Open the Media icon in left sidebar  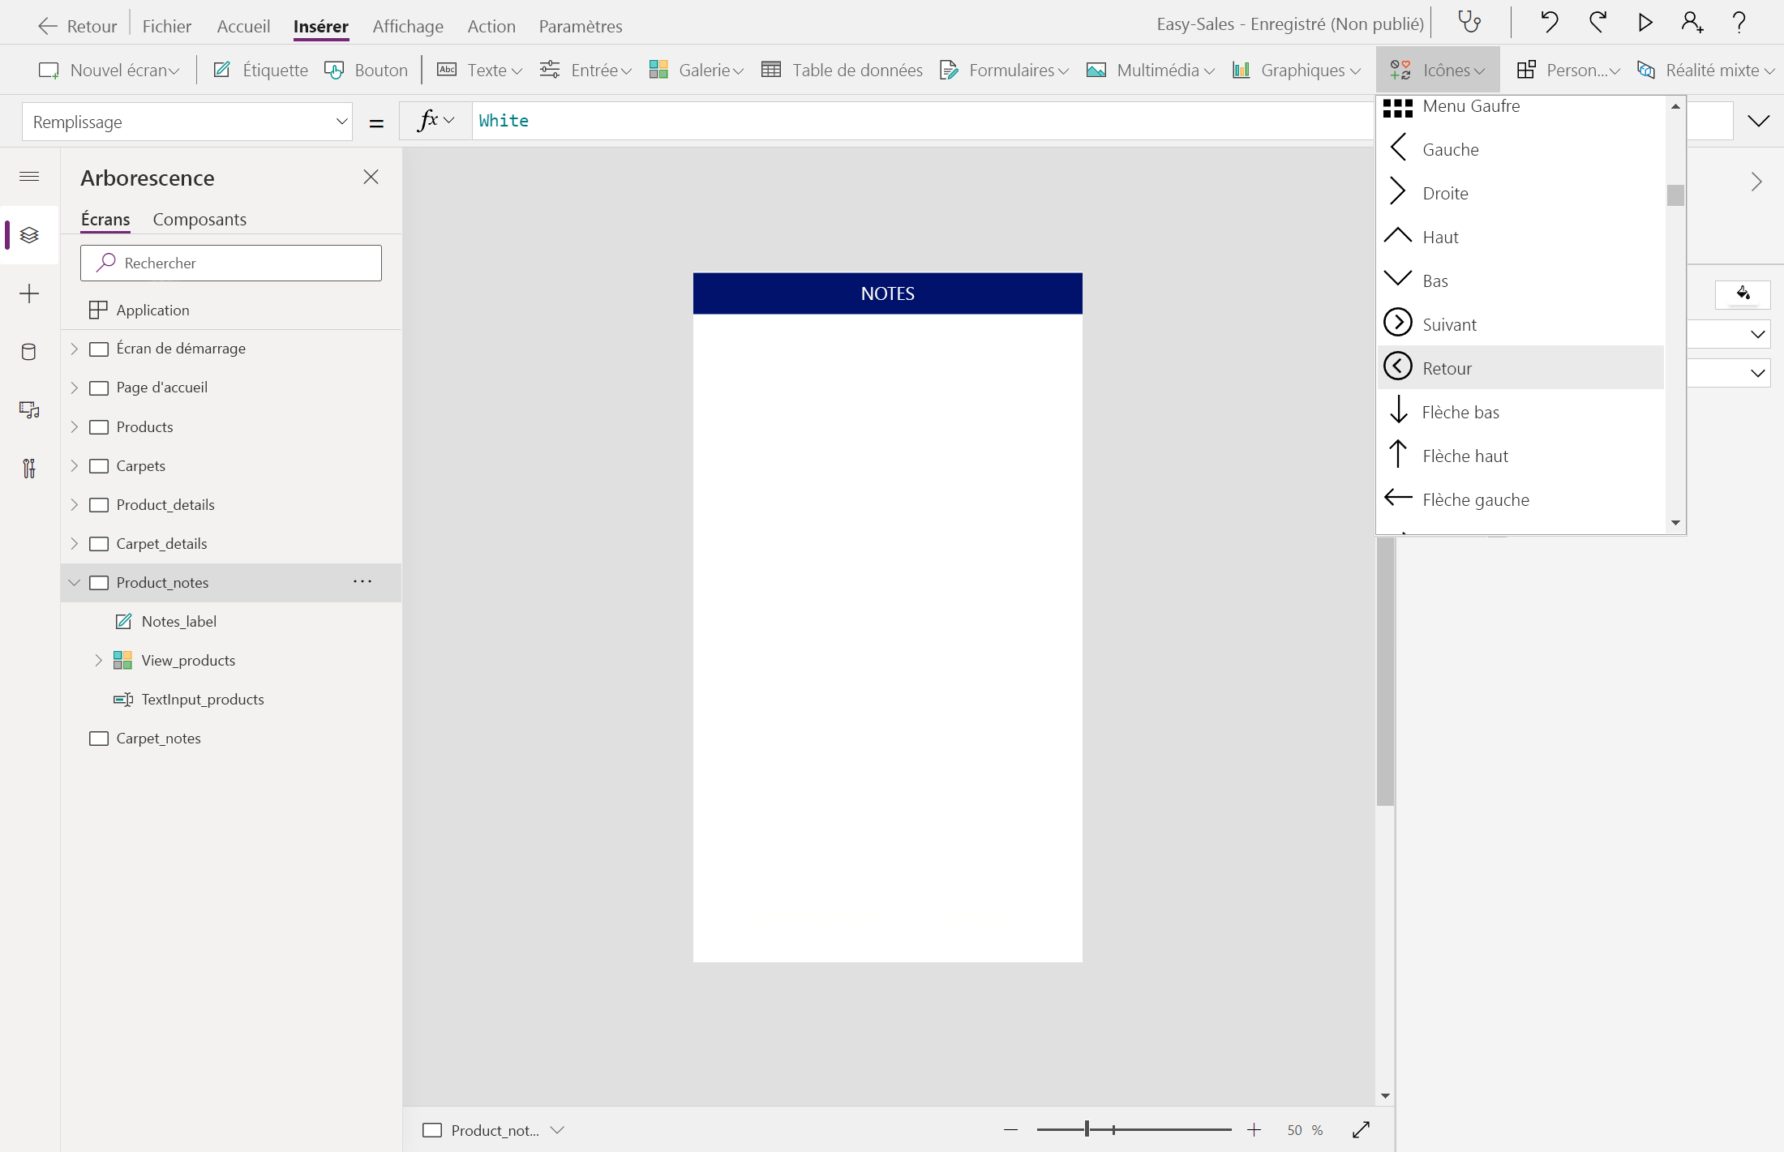(28, 410)
